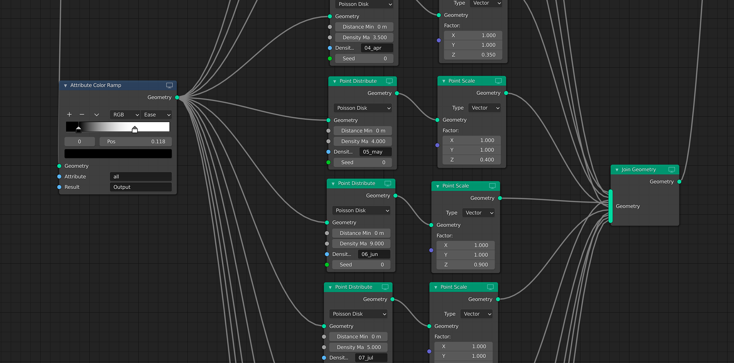
Task: Select the white color stop handle on ramp
Action: 135,130
